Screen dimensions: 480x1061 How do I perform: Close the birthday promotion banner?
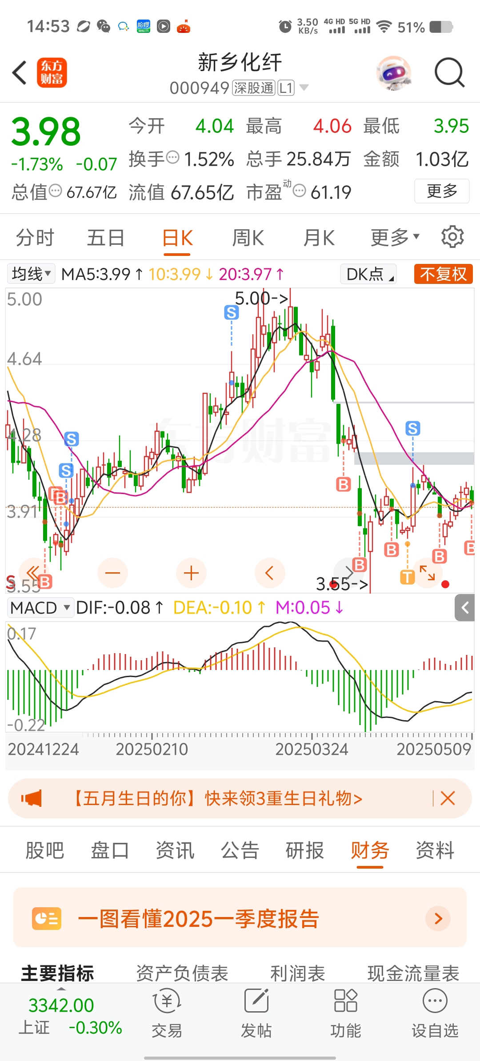point(448,798)
